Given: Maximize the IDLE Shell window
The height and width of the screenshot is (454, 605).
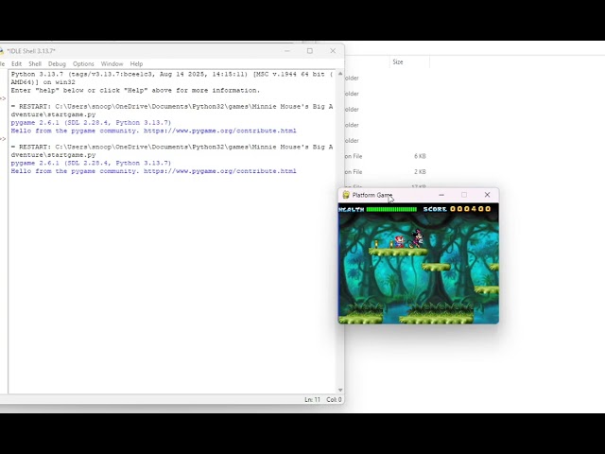Looking at the screenshot, I should pos(310,51).
